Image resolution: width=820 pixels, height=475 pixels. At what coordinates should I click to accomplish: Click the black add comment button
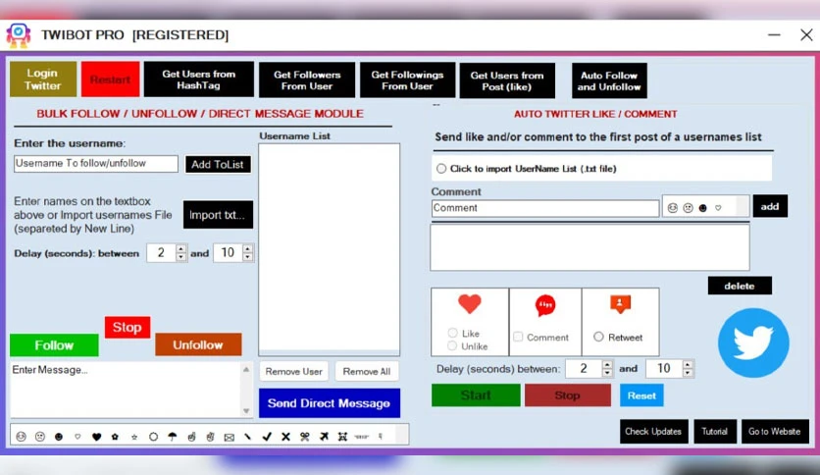pos(770,206)
